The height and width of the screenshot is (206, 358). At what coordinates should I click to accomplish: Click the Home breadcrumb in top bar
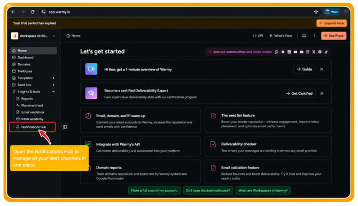click(x=73, y=36)
